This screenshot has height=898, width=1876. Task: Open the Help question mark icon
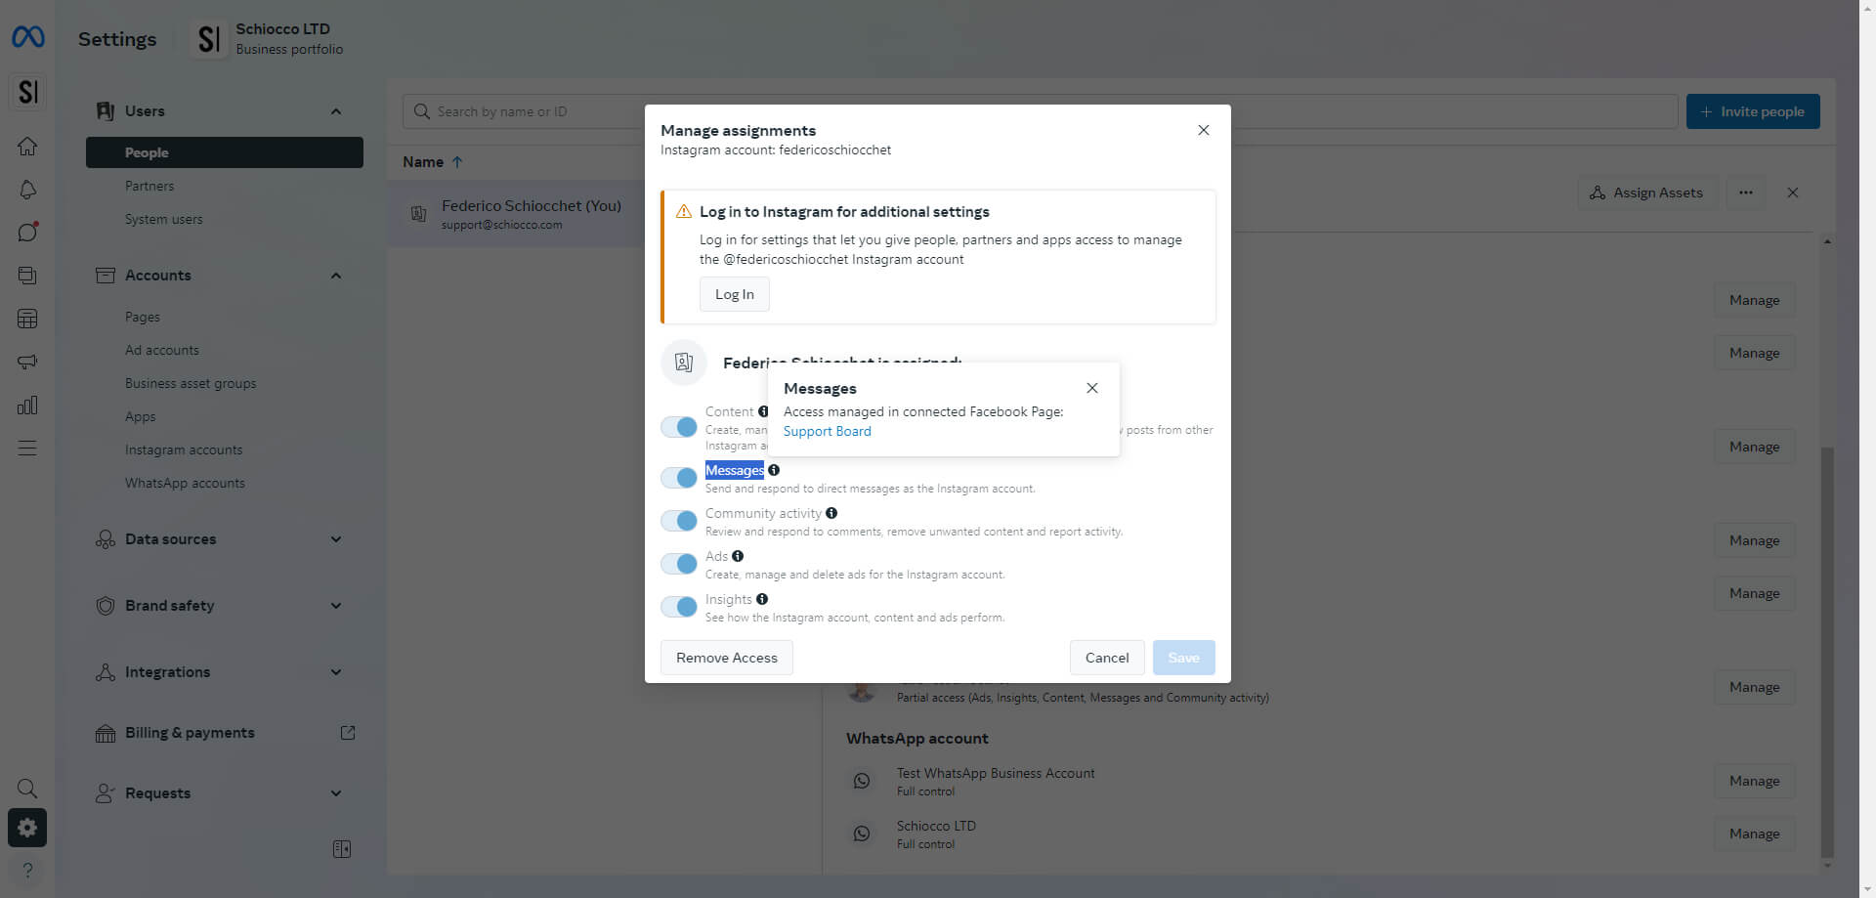(x=27, y=870)
